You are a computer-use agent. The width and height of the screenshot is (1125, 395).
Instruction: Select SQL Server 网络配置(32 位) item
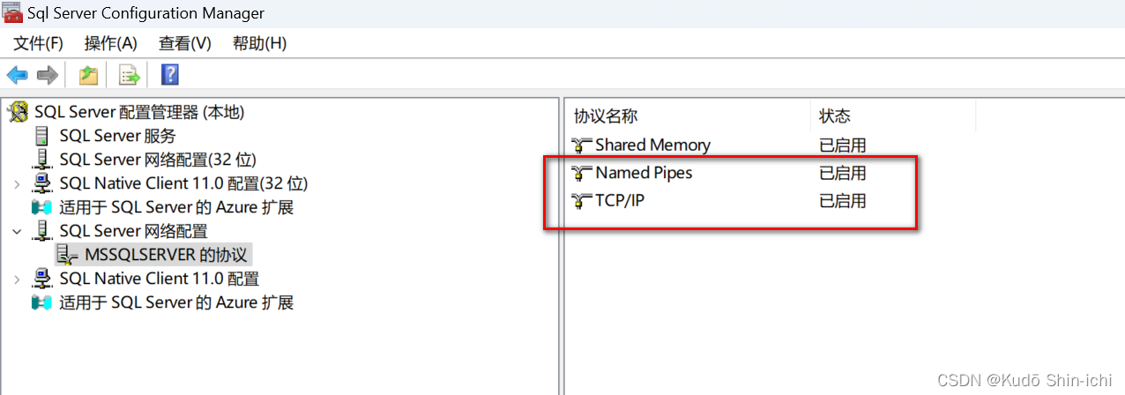coord(157,160)
